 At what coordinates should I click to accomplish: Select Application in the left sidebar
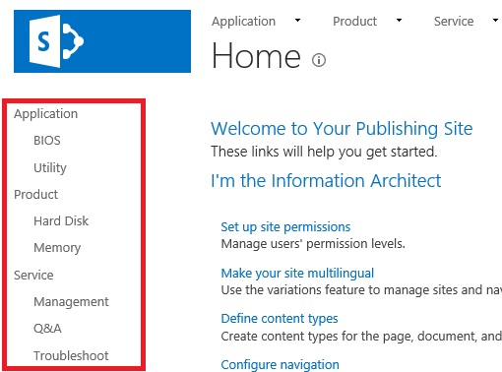tap(45, 114)
